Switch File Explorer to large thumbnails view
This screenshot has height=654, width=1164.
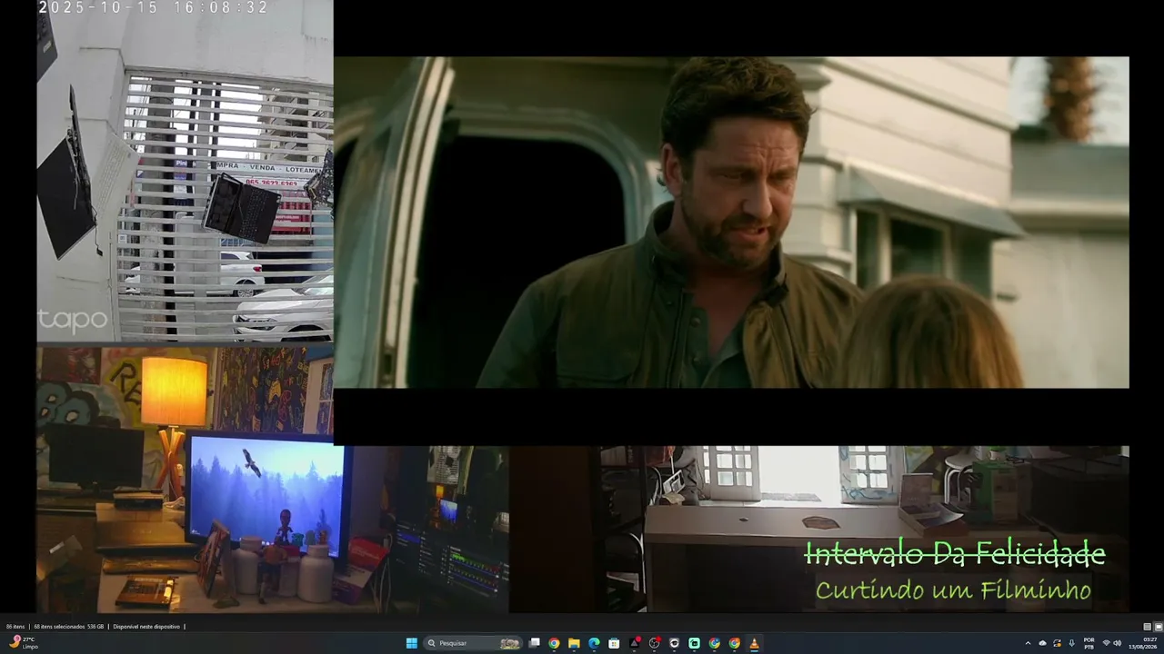[1159, 627]
